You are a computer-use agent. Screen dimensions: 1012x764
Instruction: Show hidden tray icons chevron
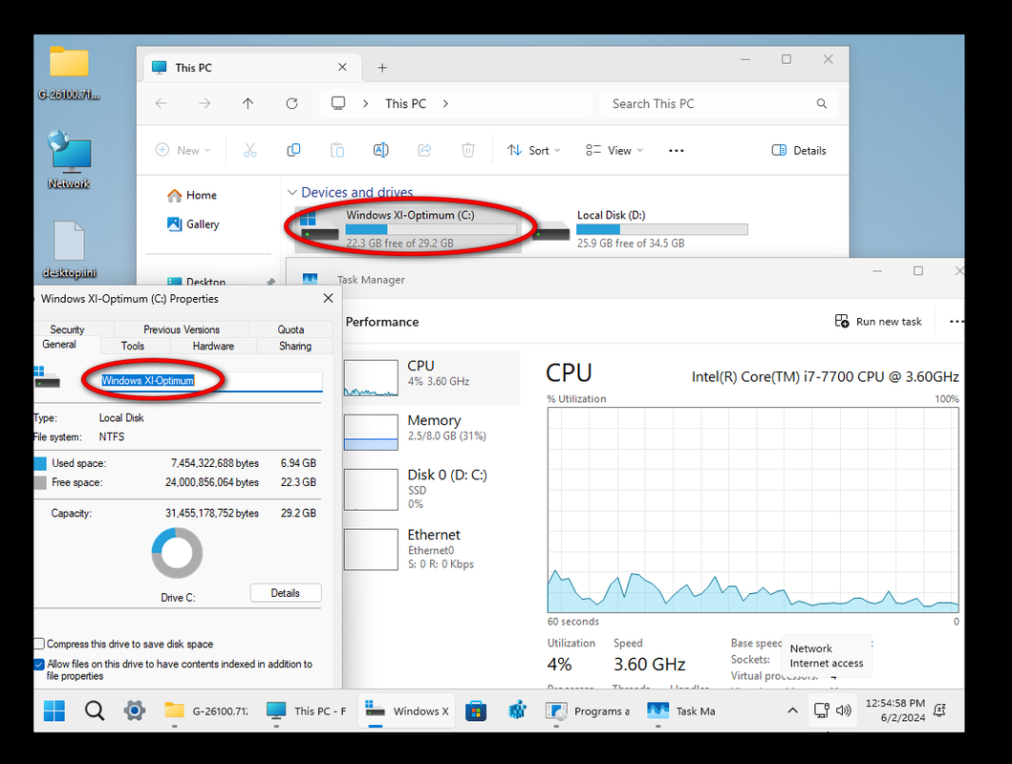(x=792, y=711)
